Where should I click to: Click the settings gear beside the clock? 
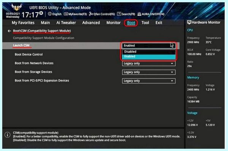[41, 13]
